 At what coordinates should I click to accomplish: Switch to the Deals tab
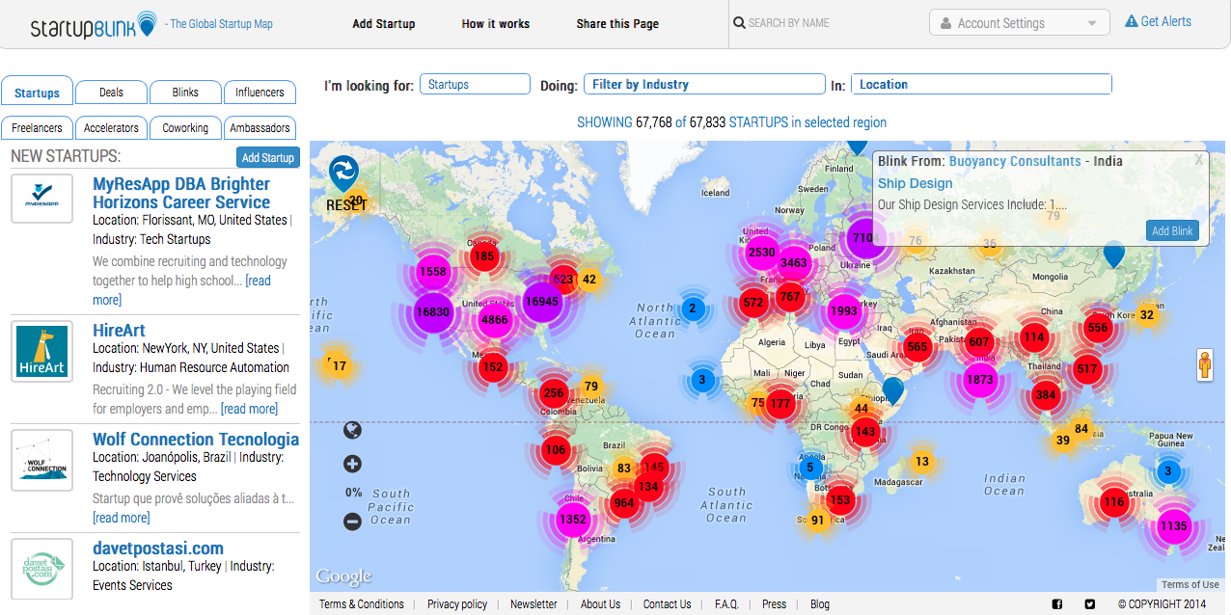pyautogui.click(x=111, y=93)
